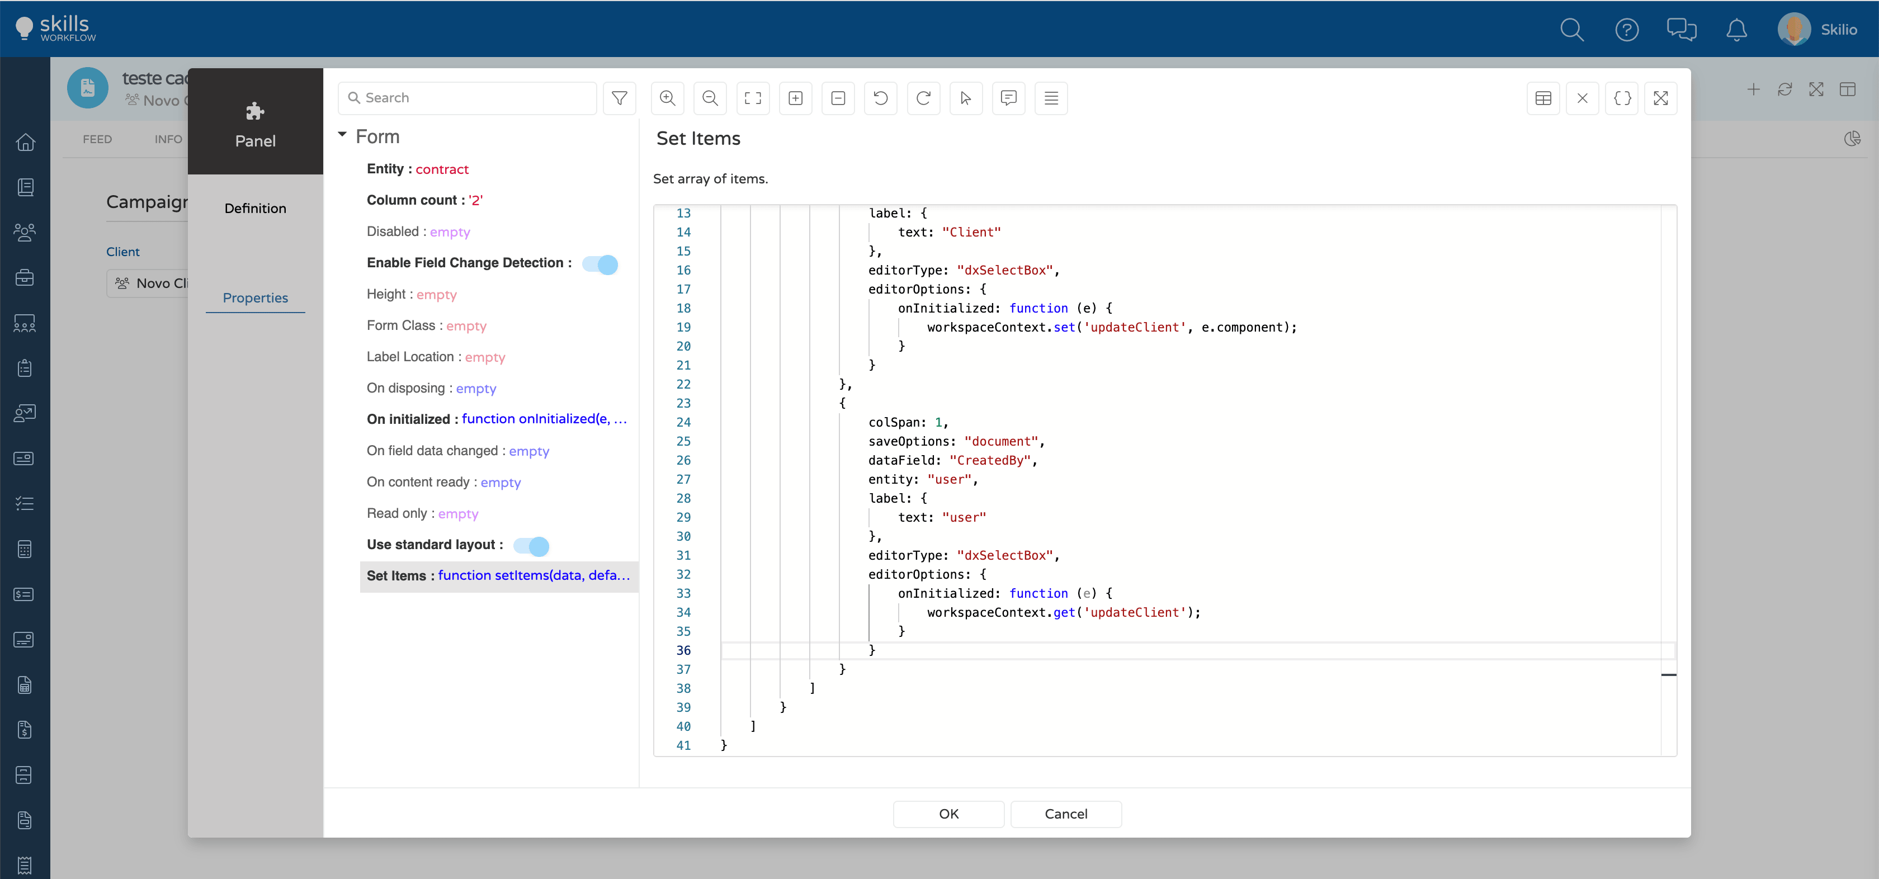Switch to the Properties tab
The image size is (1879, 879).
pos(256,297)
